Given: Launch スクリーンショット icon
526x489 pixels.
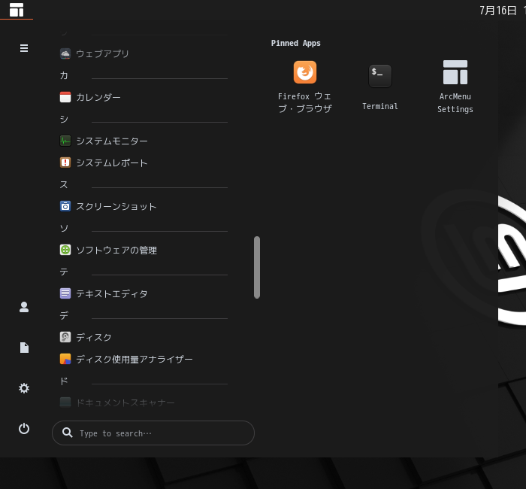Looking at the screenshot, I should pyautogui.click(x=65, y=206).
